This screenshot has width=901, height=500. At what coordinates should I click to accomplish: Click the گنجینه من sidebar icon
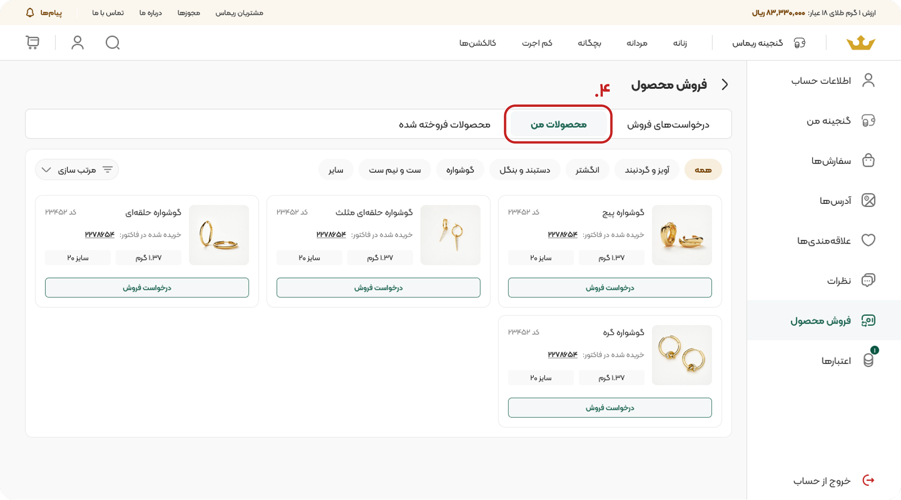pyautogui.click(x=868, y=120)
